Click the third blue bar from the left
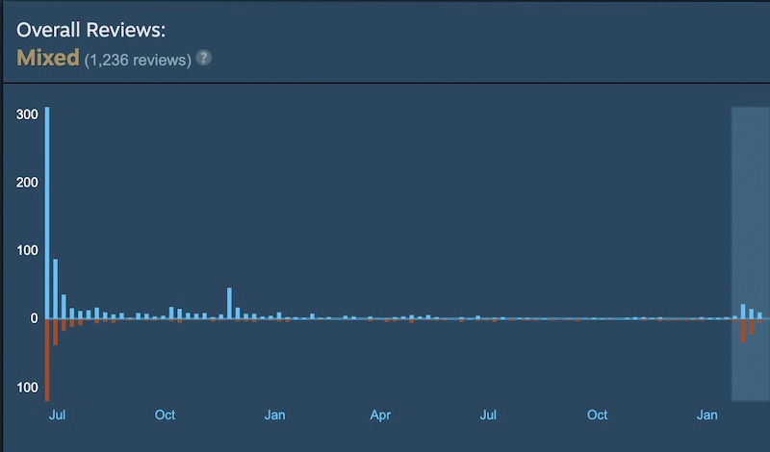 coord(64,306)
